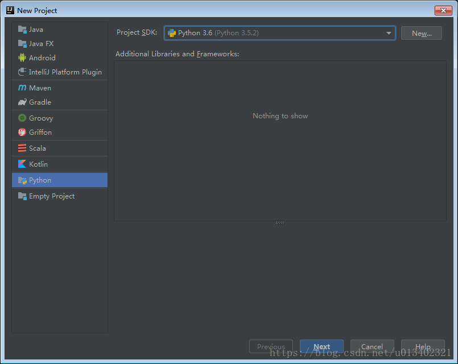Open the Project SDK dropdown arrow

pyautogui.click(x=389, y=33)
